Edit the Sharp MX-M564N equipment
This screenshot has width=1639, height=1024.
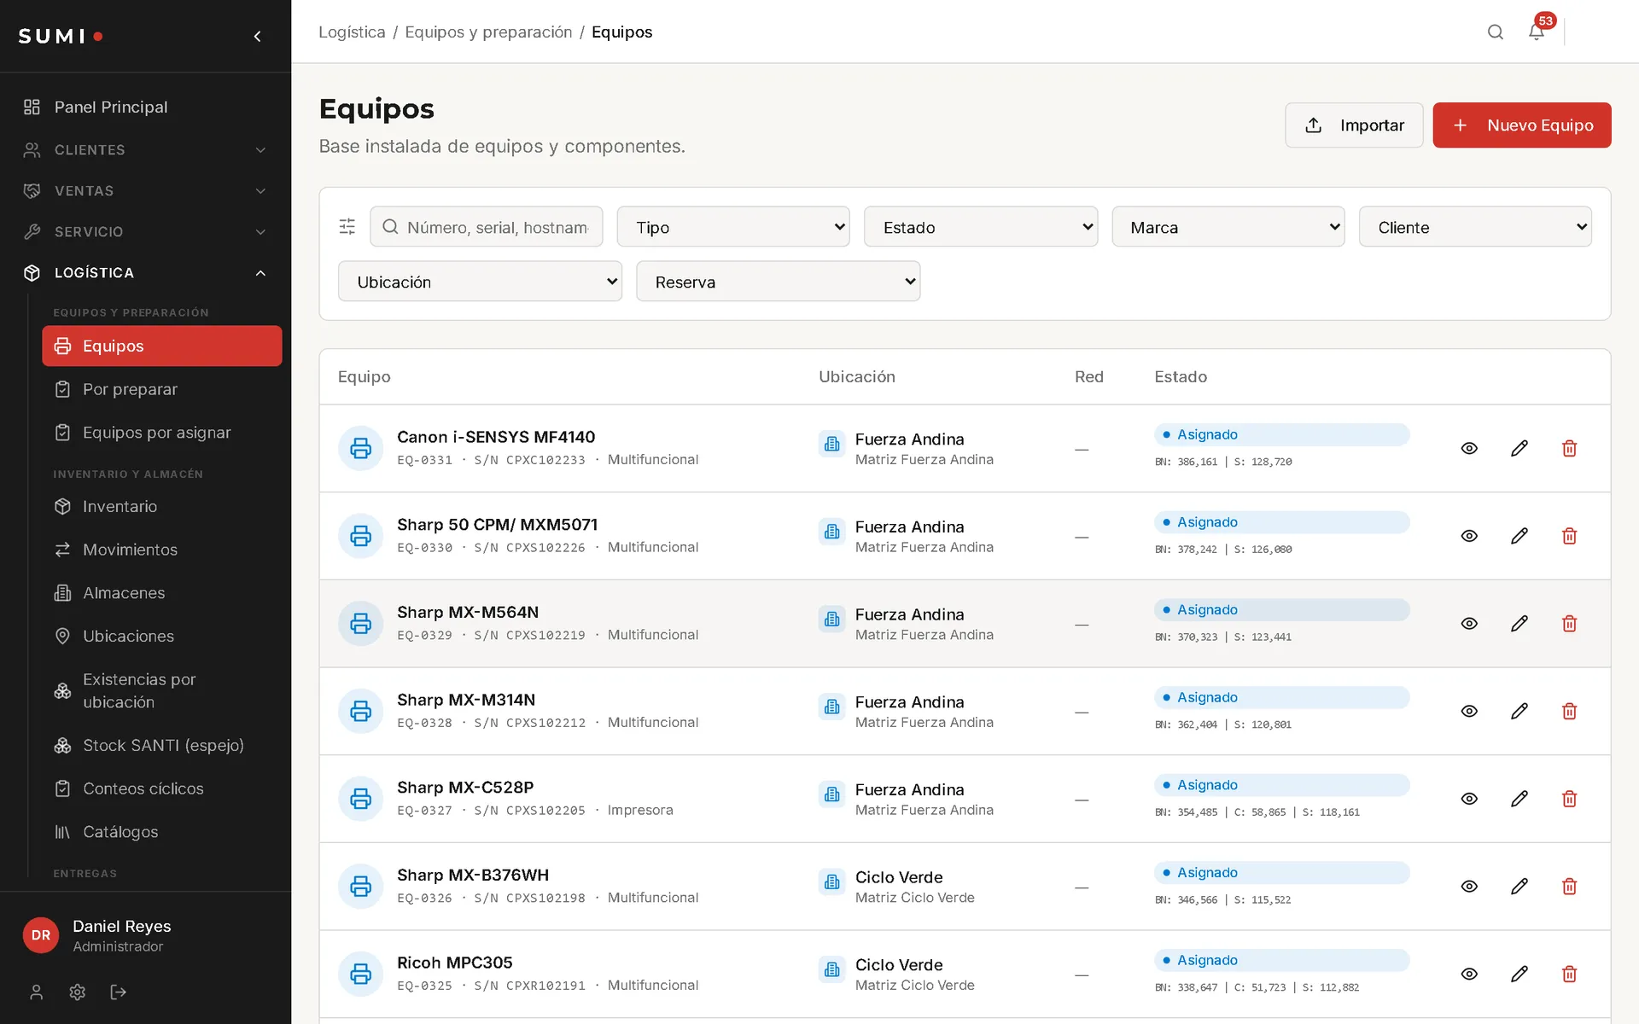tap(1519, 624)
